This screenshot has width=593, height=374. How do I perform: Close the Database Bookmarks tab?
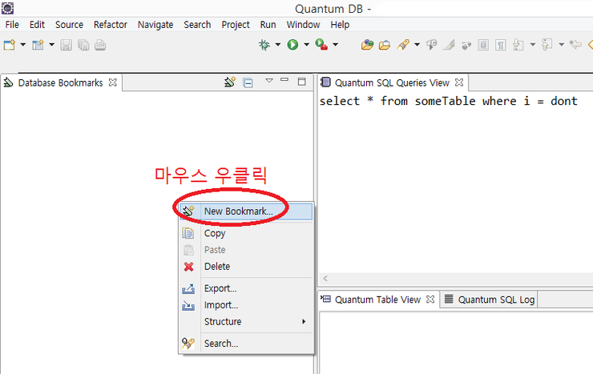pos(113,82)
